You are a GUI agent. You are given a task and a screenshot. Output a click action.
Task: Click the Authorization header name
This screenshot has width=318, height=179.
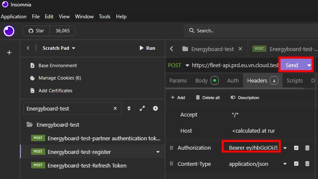[194, 148]
